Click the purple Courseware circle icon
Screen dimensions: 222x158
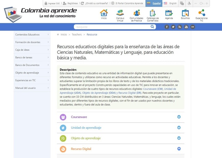pos(63,117)
